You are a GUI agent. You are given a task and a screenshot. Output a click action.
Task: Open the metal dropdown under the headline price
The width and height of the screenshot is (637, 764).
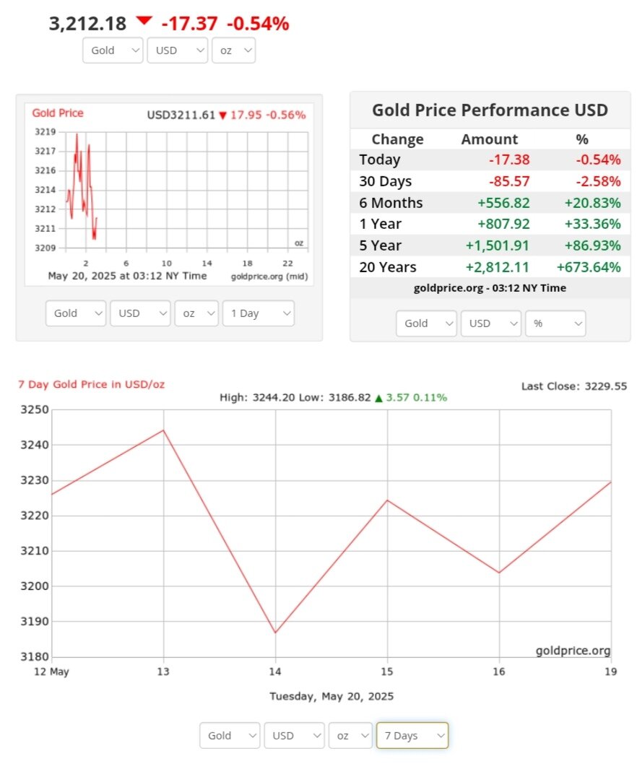pyautogui.click(x=113, y=51)
